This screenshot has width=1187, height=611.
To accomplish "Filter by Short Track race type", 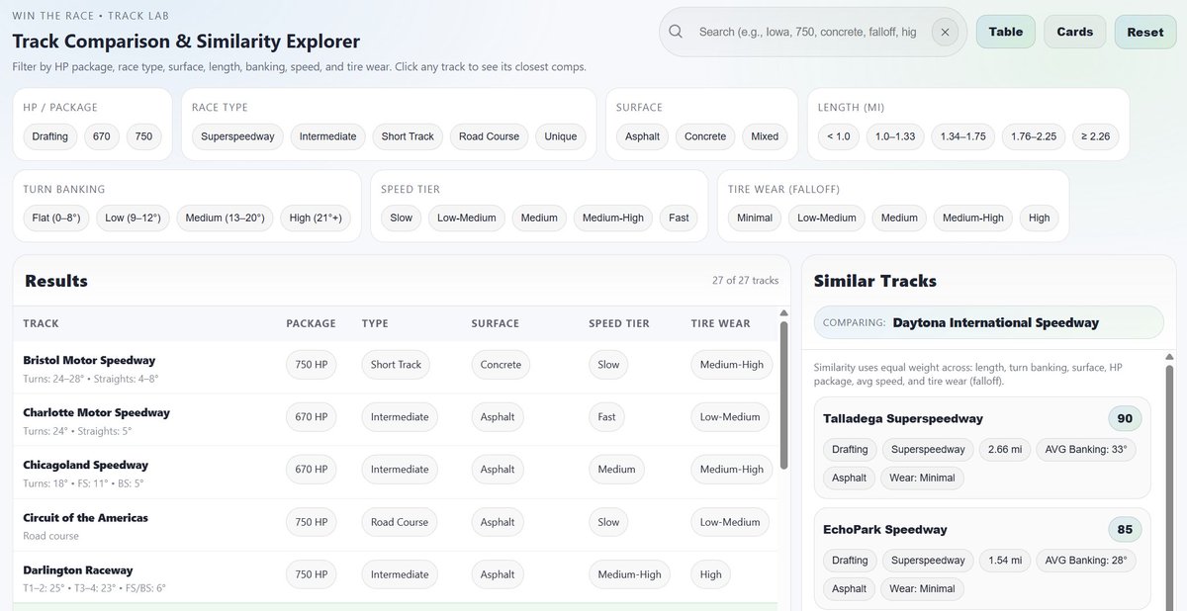I will [x=408, y=136].
